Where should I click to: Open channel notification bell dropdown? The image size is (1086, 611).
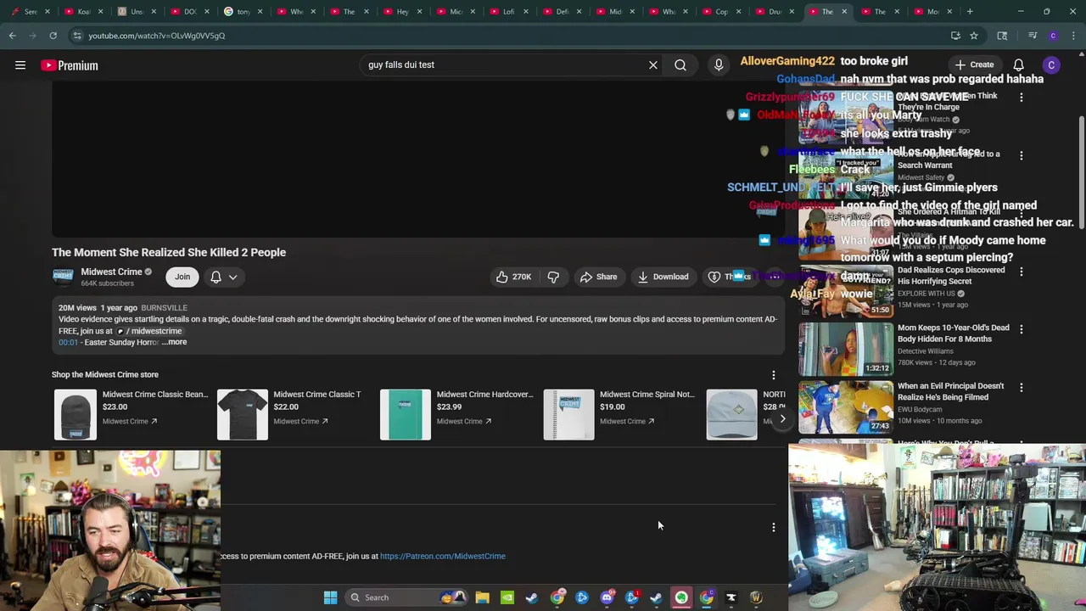coord(223,277)
